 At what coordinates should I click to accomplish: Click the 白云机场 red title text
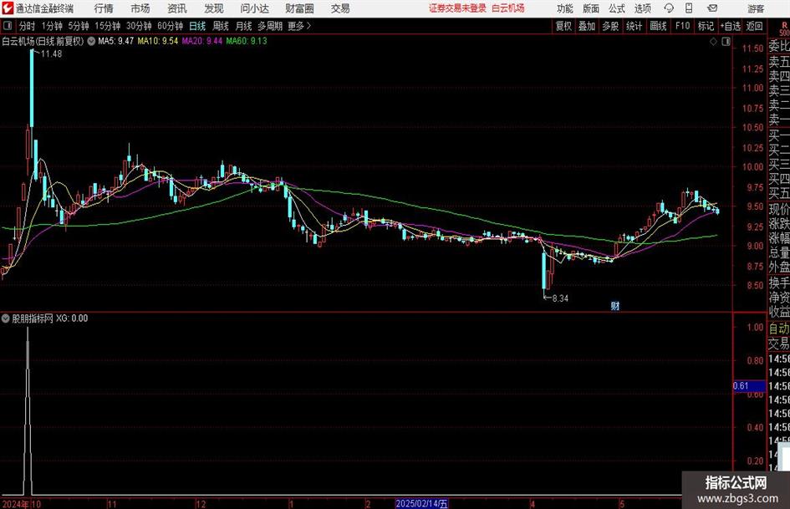pos(508,8)
